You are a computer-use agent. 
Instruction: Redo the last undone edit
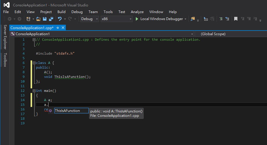[x=70, y=19]
